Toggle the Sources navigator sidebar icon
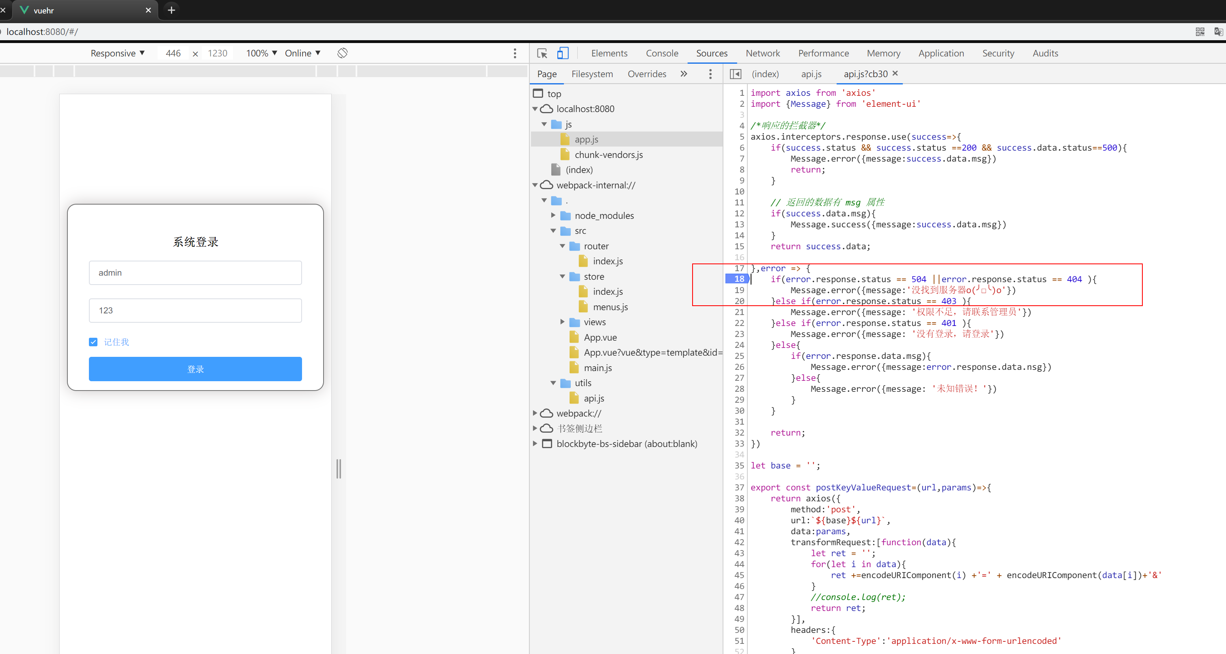Viewport: 1226px width, 654px height. pos(735,74)
